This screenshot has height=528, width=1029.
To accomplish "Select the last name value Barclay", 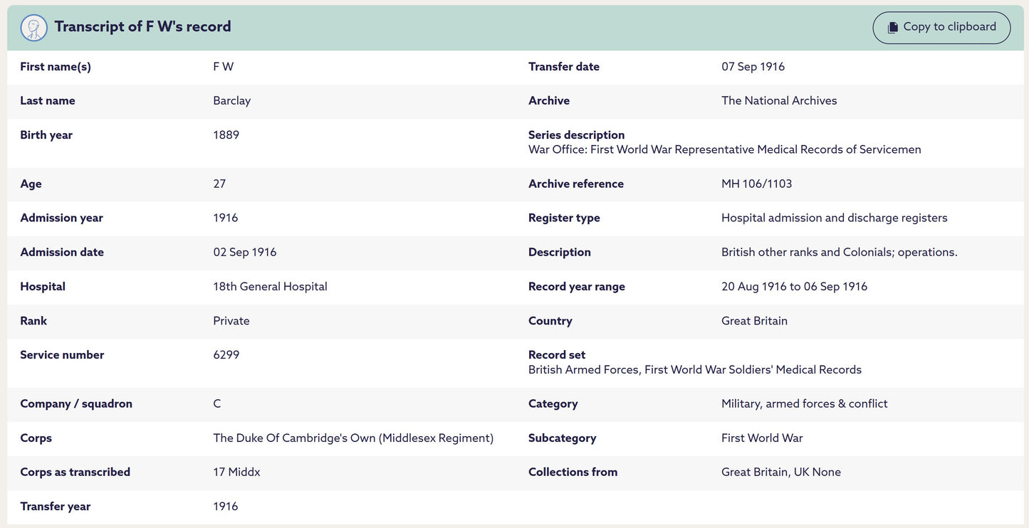I will click(231, 101).
